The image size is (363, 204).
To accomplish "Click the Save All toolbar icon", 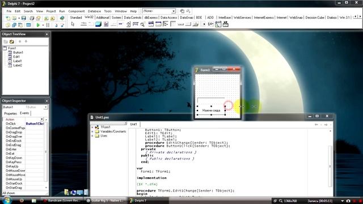I will pos(32,18).
